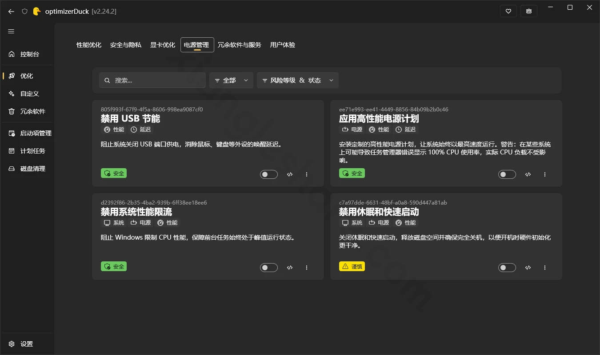Open 自定义 in the sidebar
Viewport: 600px width, 355px height.
click(28, 94)
